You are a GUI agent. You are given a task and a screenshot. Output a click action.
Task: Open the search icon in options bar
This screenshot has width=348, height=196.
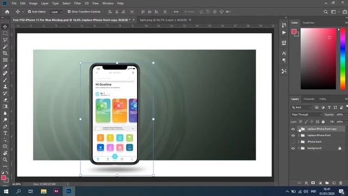[x=326, y=12]
